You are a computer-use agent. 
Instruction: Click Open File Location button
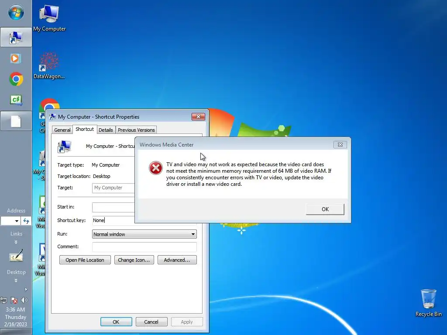[x=85, y=260]
